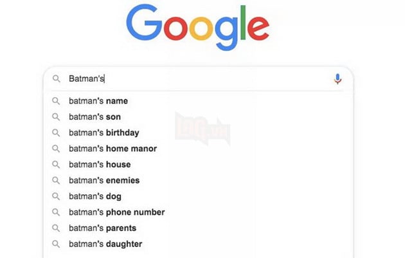Screen dimensions: 405x258
Task: Select the "batman's dog" suggestion
Action: 95,196
